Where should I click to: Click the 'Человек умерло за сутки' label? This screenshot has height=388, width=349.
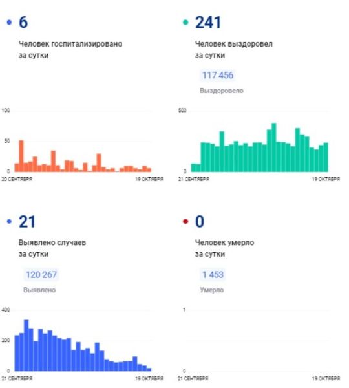pos(224,248)
